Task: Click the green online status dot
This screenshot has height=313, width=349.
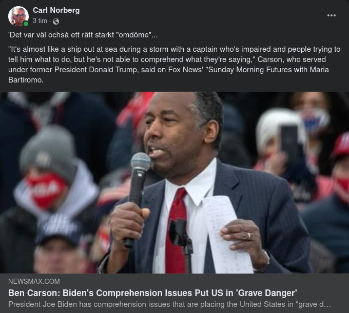Action: 26,24
